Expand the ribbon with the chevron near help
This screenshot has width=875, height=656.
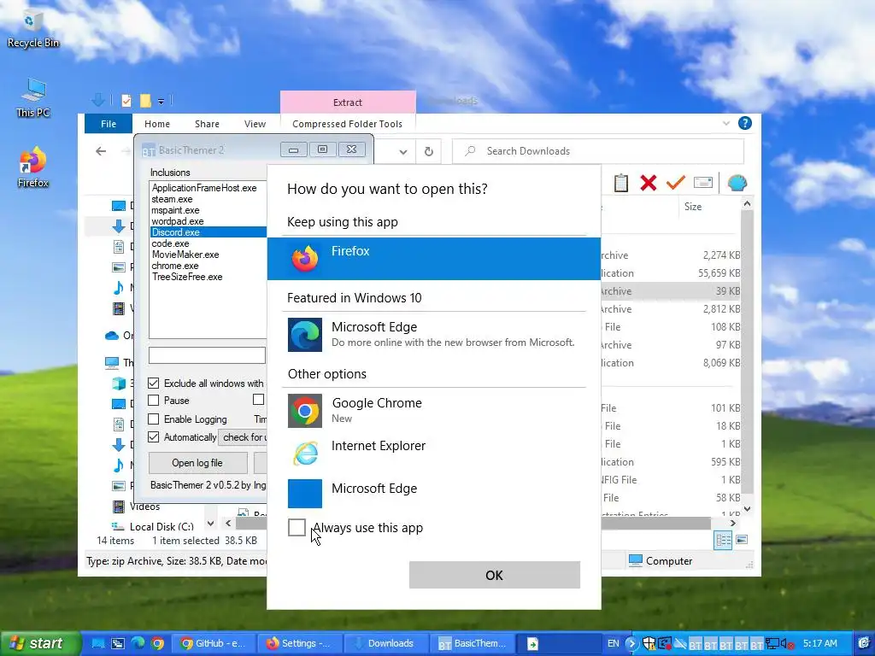point(726,123)
